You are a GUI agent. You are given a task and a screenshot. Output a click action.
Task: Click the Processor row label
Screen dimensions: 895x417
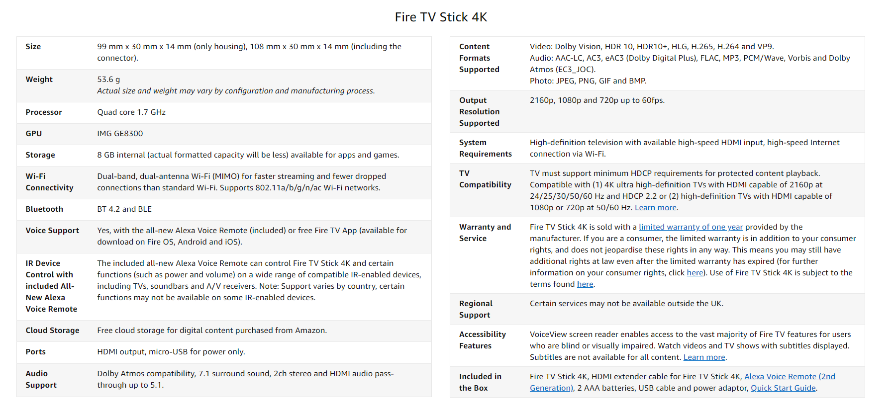44,112
